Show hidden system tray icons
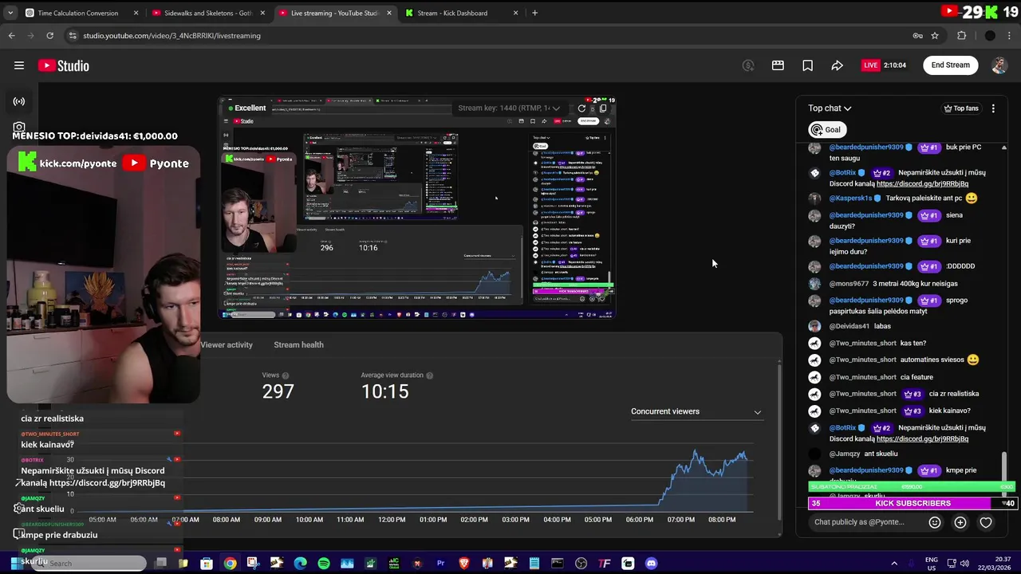The width and height of the screenshot is (1021, 574). pos(893,563)
